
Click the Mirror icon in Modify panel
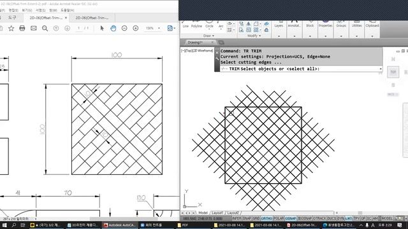tap(249, 24)
